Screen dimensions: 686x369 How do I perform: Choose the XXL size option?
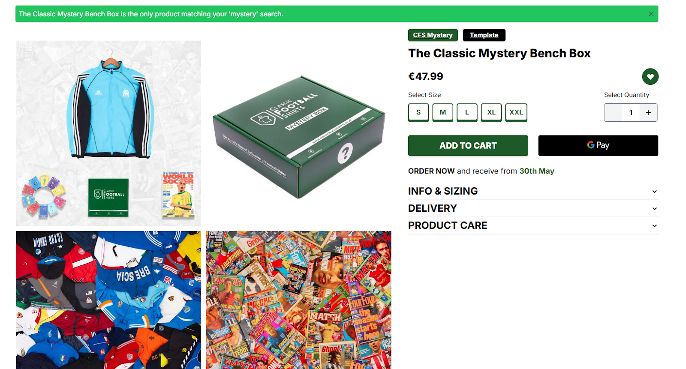click(516, 113)
